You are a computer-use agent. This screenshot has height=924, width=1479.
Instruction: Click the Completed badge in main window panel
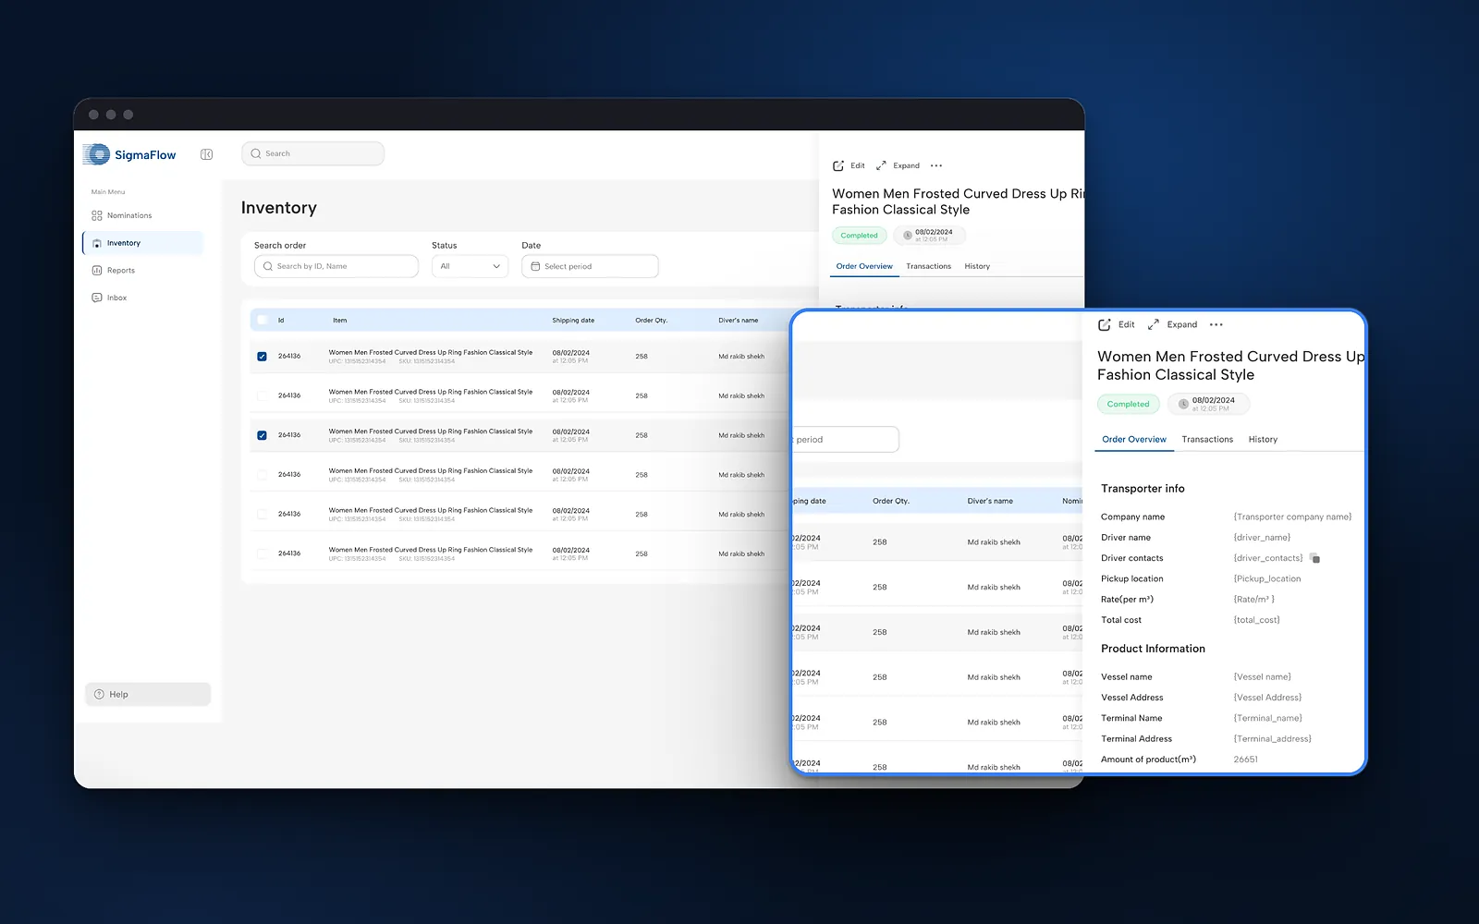point(860,236)
